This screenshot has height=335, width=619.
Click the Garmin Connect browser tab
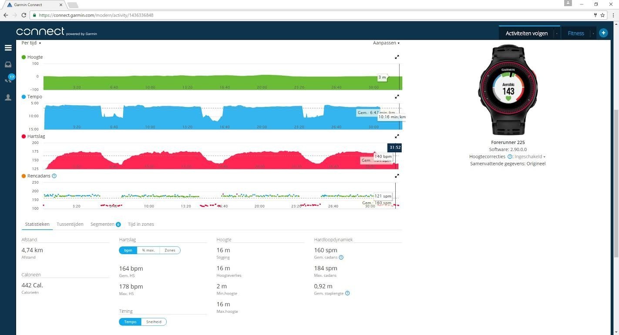coord(34,5)
